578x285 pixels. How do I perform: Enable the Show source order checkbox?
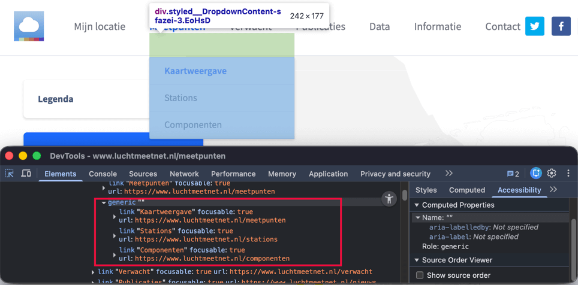tap(420, 275)
